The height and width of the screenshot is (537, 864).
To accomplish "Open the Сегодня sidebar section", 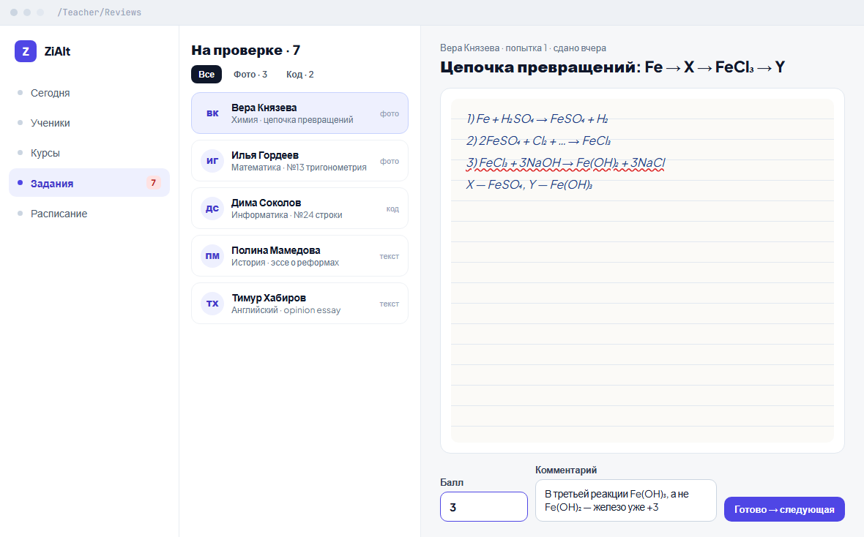I will tap(89, 92).
